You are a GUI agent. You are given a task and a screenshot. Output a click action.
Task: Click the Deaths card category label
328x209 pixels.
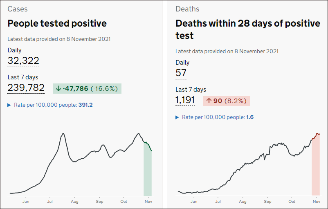click(187, 9)
